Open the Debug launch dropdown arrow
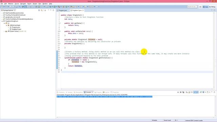 [52, 7]
